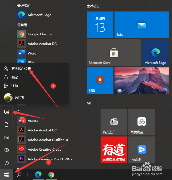Open the 百度网盘 tile
The height and width of the screenshot is (180, 172).
pos(142,122)
